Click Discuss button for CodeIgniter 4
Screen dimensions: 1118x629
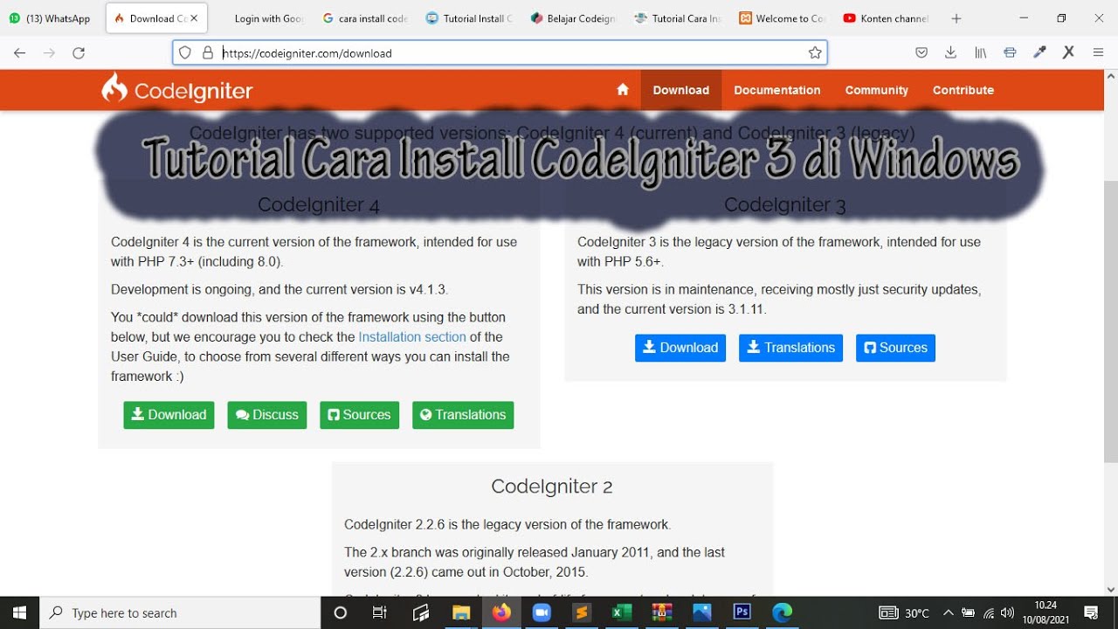pyautogui.click(x=267, y=415)
